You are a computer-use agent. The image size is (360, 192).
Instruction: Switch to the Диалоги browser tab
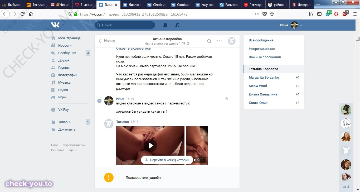133,4
